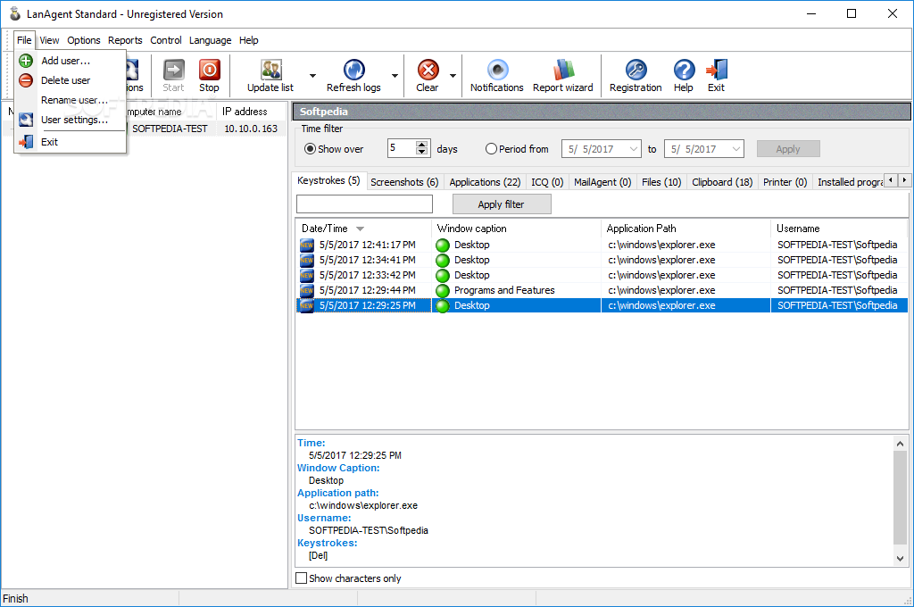The width and height of the screenshot is (914, 607).
Task: Switch to the Files (10) tab
Action: pyautogui.click(x=661, y=182)
